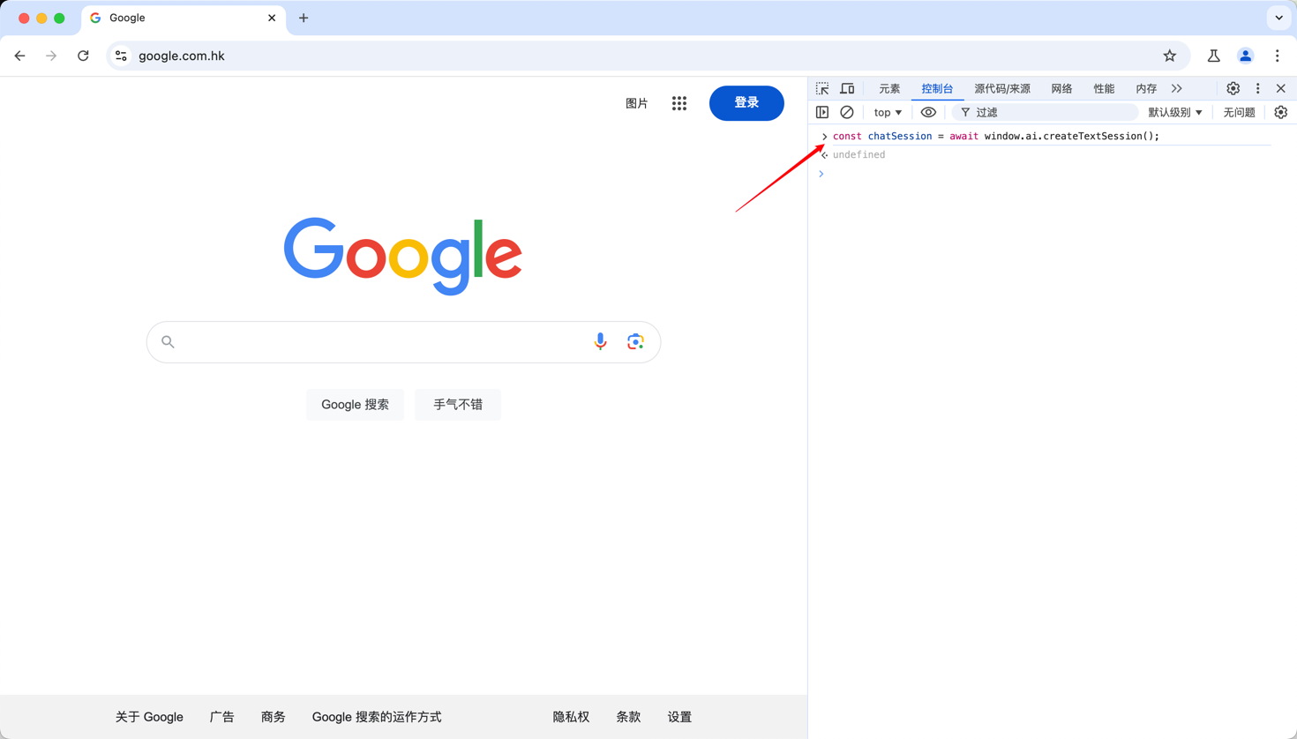Switch to the 性能 tab
Screen dimensions: 1297x739
(x=1104, y=88)
